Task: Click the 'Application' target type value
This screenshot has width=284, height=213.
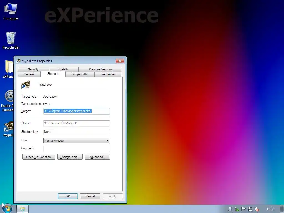Action: (50, 97)
